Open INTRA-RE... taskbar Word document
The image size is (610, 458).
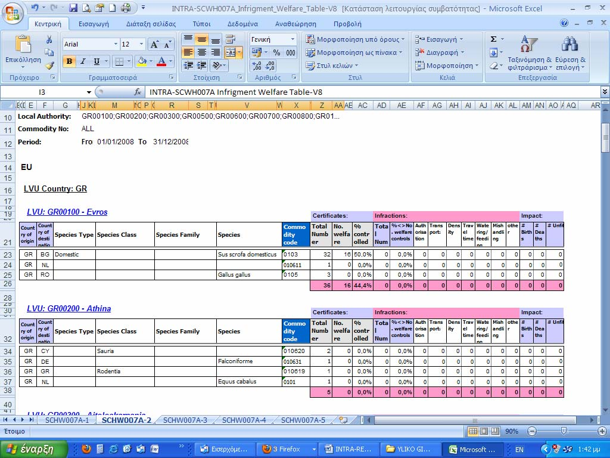point(349,450)
